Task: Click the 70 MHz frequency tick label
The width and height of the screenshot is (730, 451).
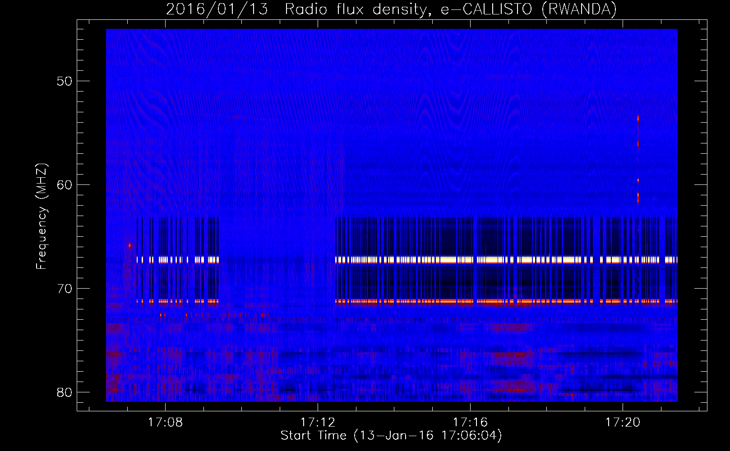Action: (x=65, y=289)
